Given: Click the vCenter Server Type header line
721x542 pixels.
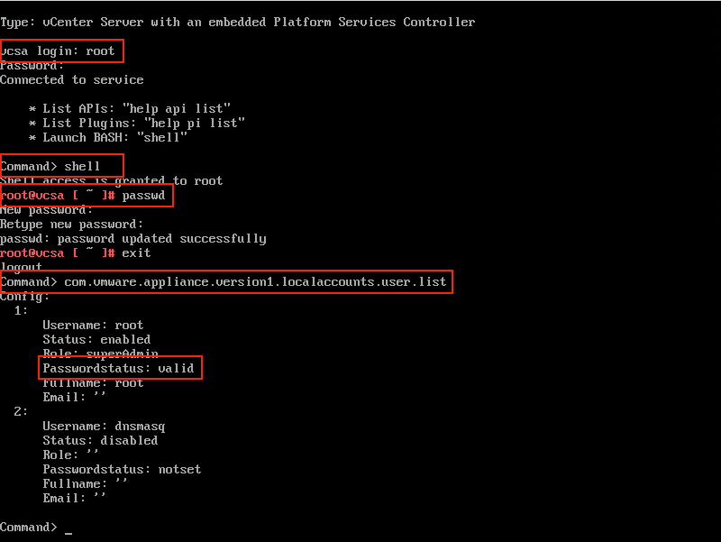Looking at the screenshot, I should point(237,22).
